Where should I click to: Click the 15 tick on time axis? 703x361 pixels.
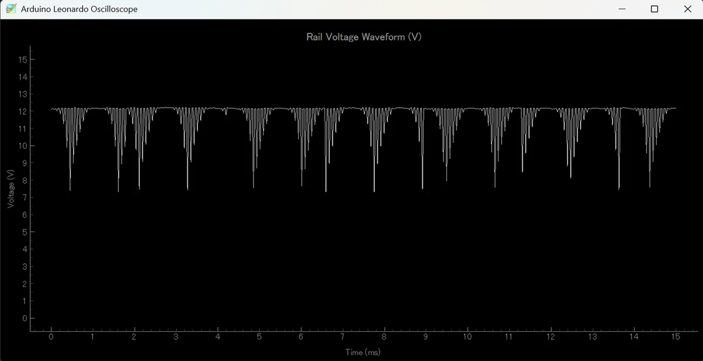click(x=675, y=337)
